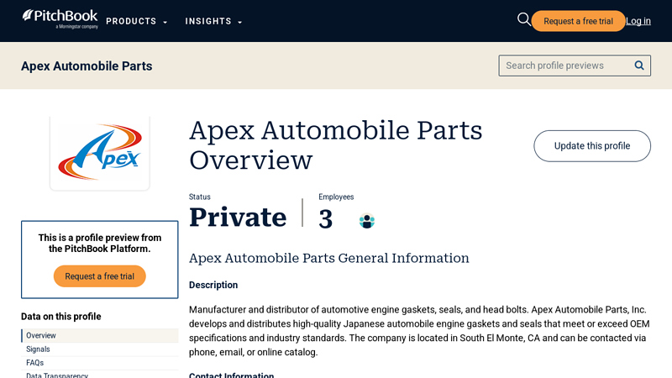
Task: Select the Private status value
Action: coord(238,217)
